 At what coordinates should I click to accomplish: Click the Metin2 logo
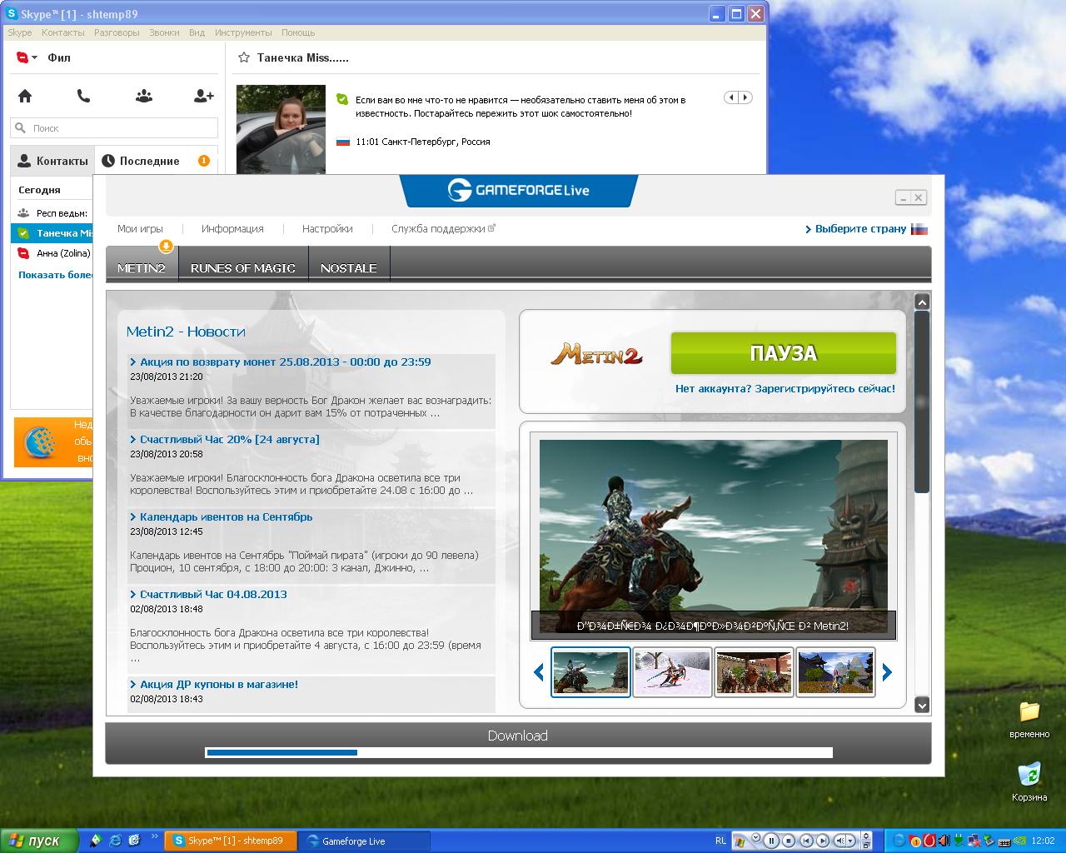tap(596, 354)
